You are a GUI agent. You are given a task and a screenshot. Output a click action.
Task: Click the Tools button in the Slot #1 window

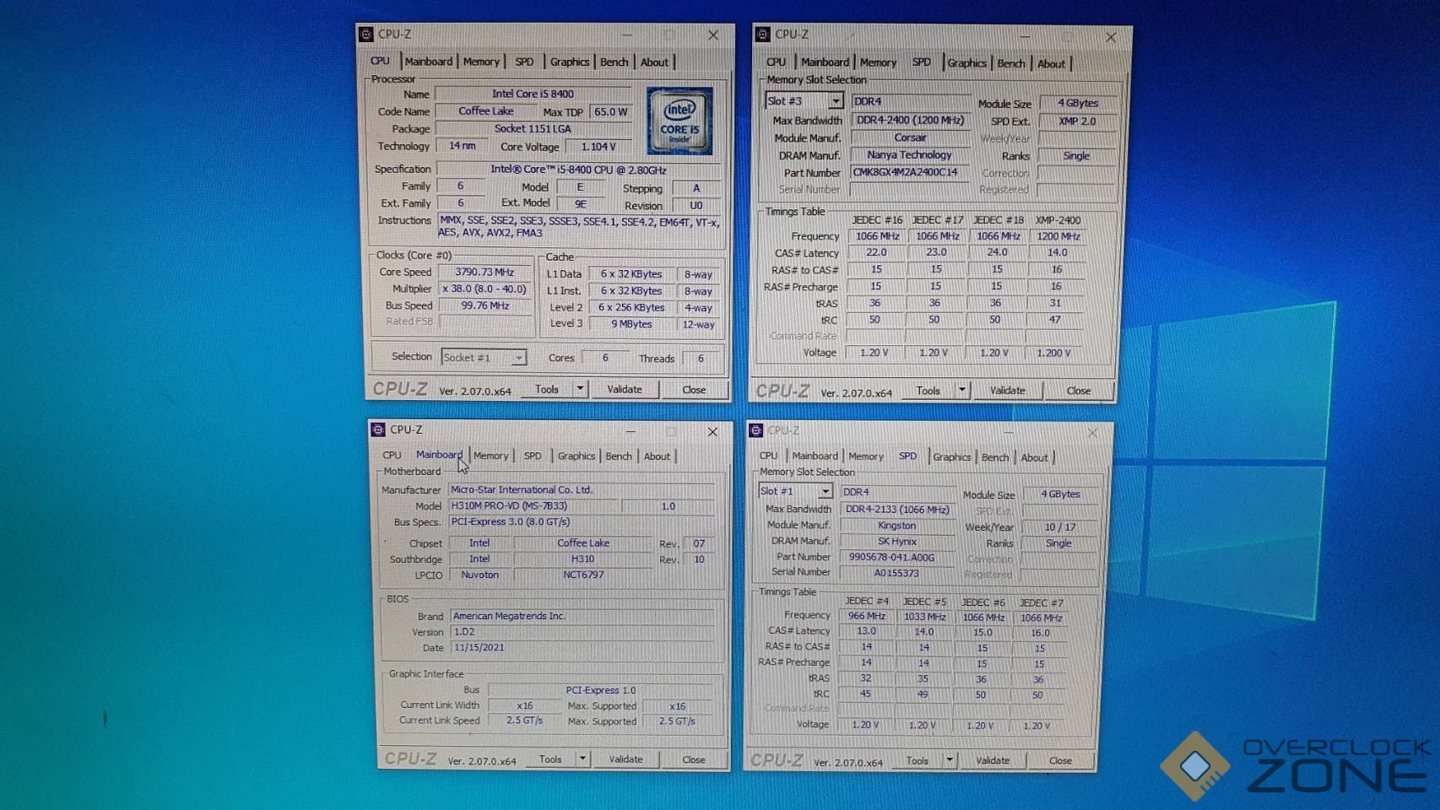pyautogui.click(x=918, y=760)
